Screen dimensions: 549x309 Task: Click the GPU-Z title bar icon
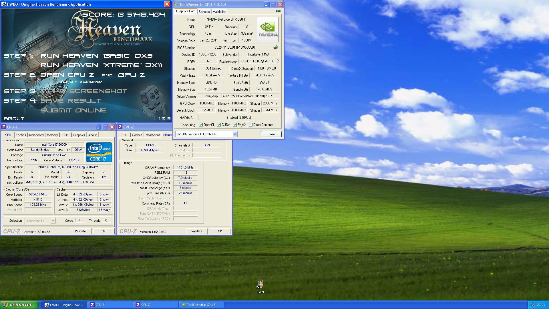[176, 5]
